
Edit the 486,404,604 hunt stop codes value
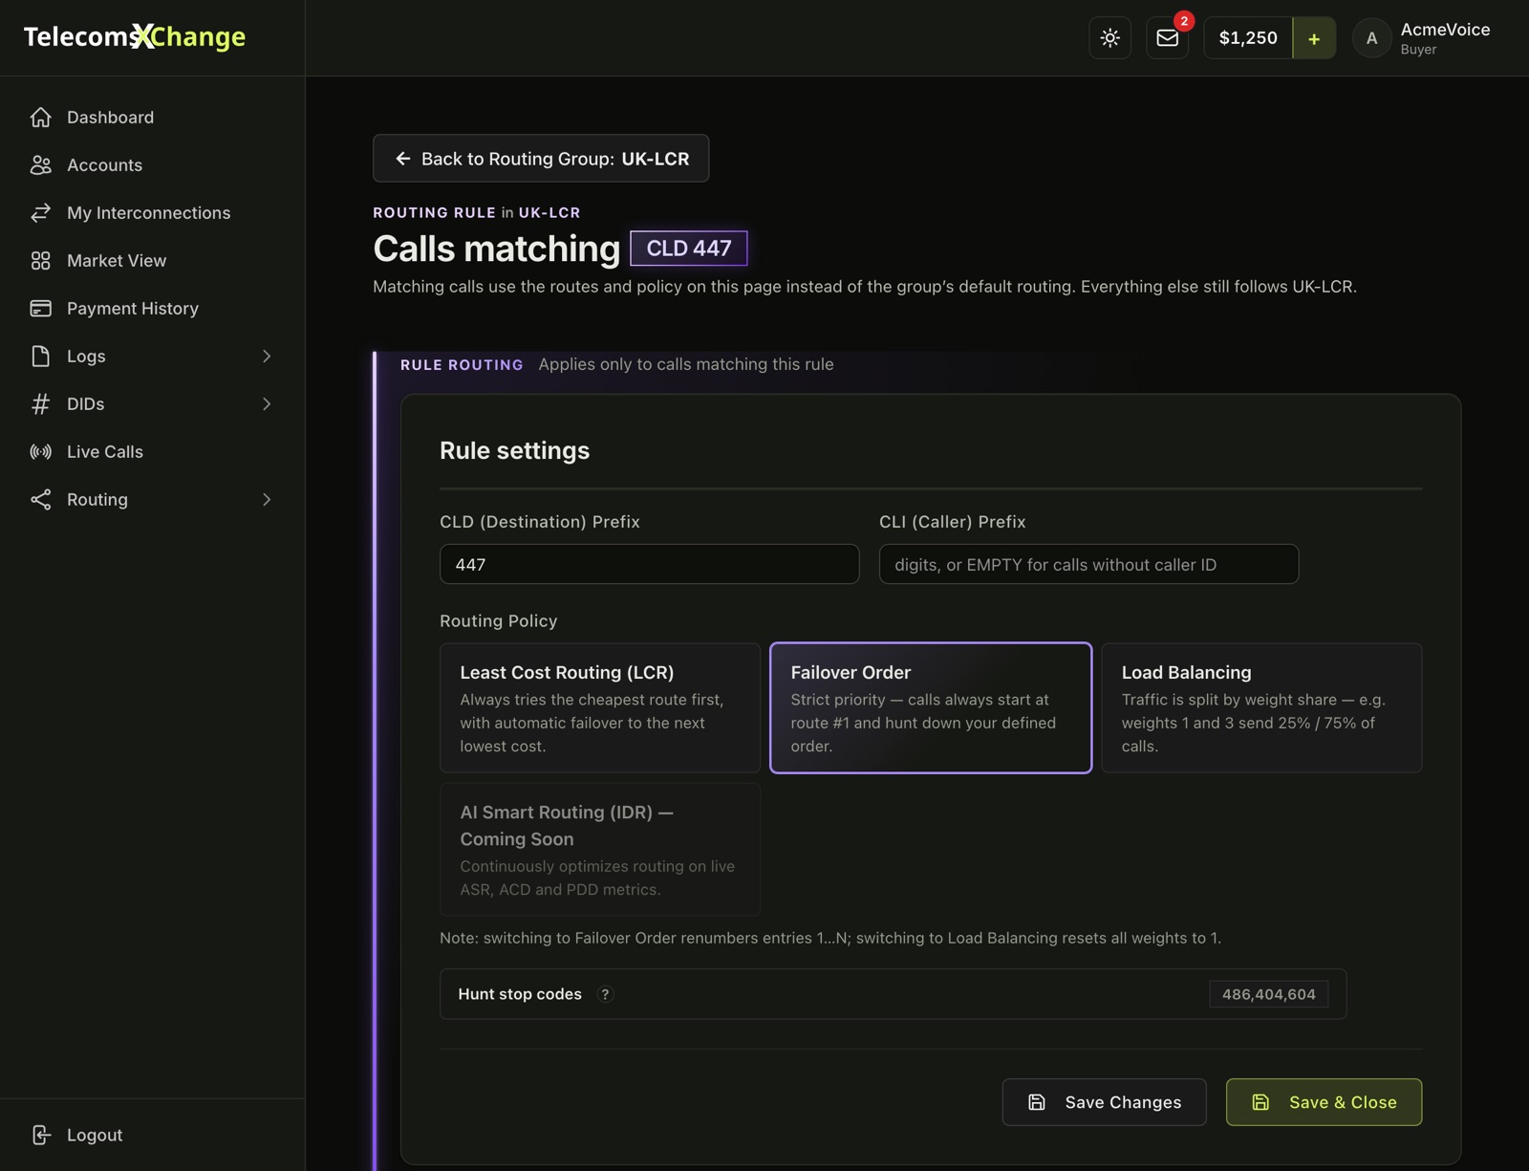1268,994
